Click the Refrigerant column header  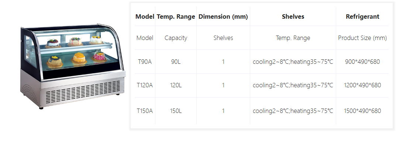362,16
